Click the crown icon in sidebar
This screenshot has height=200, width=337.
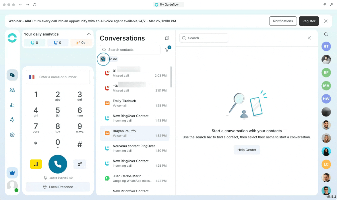point(12,173)
